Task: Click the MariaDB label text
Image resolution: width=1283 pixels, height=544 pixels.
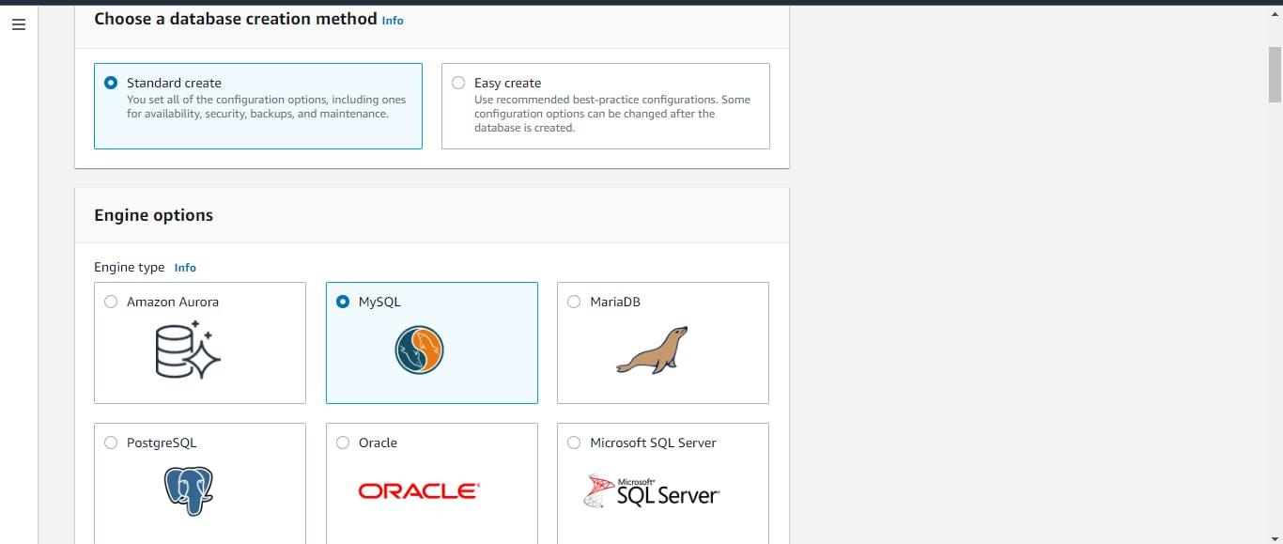Action: [615, 302]
